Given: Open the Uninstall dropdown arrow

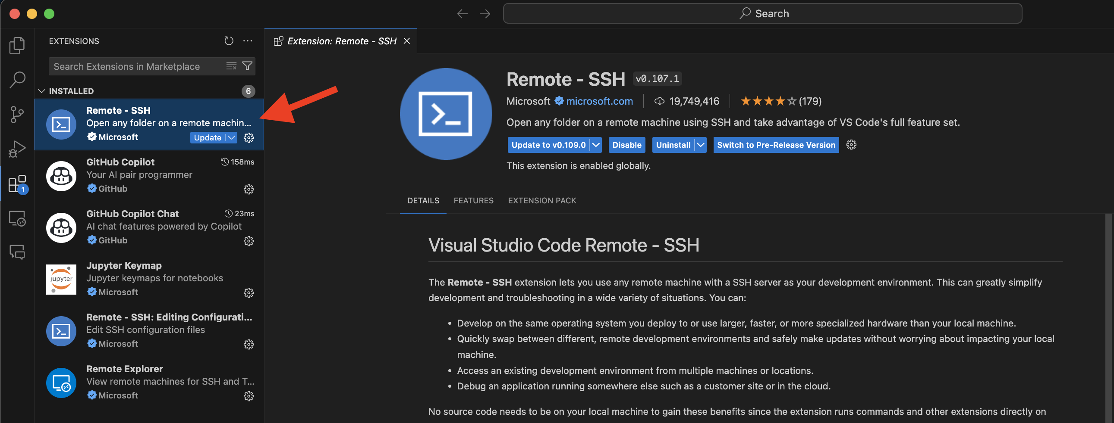Looking at the screenshot, I should click(x=701, y=145).
